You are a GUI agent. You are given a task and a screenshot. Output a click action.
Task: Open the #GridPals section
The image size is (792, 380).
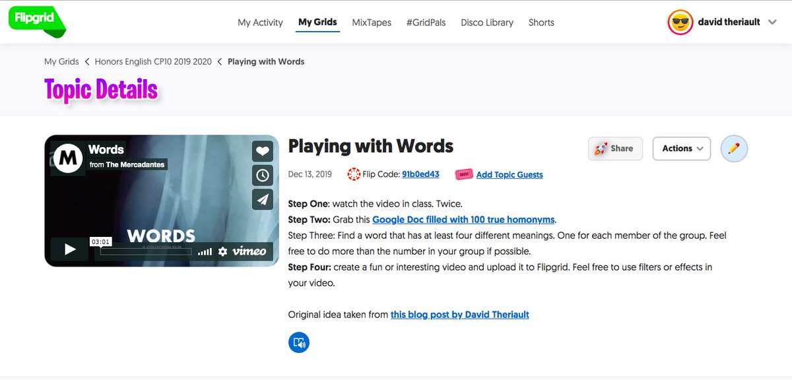click(426, 22)
